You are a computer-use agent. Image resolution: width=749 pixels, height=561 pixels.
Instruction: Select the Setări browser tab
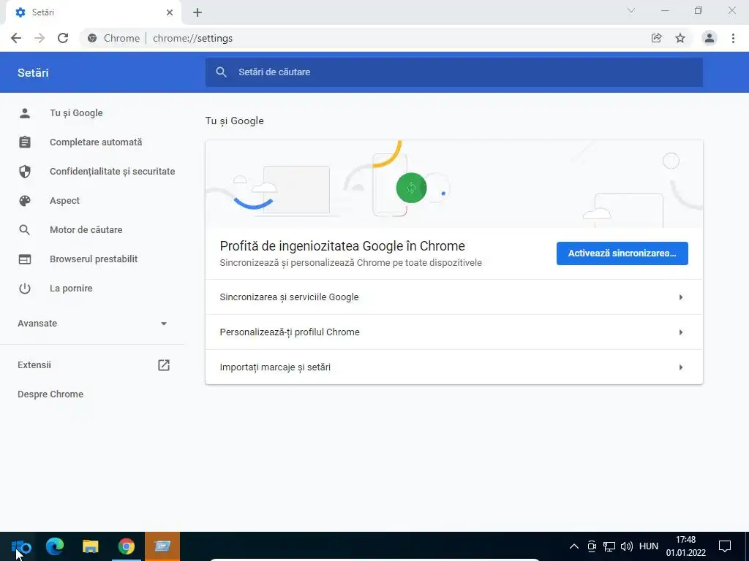pos(93,13)
